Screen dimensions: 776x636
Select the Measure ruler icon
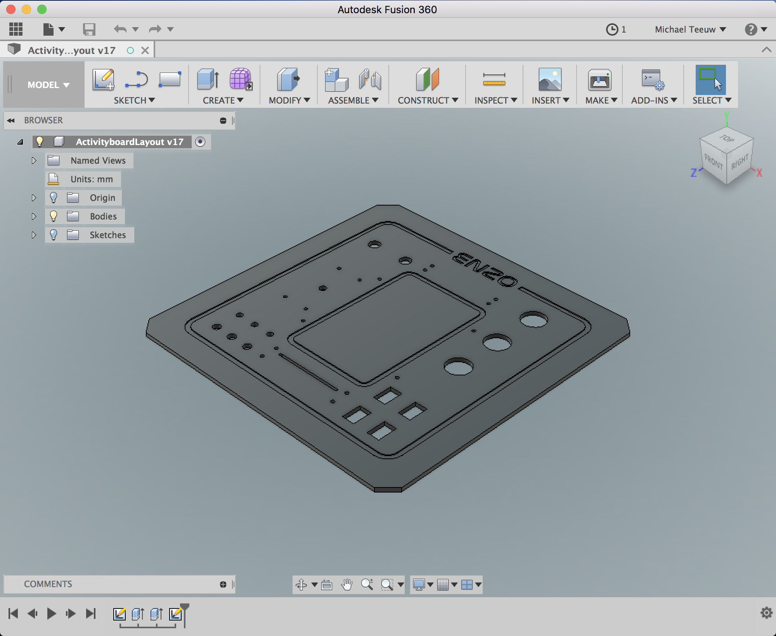coord(494,79)
